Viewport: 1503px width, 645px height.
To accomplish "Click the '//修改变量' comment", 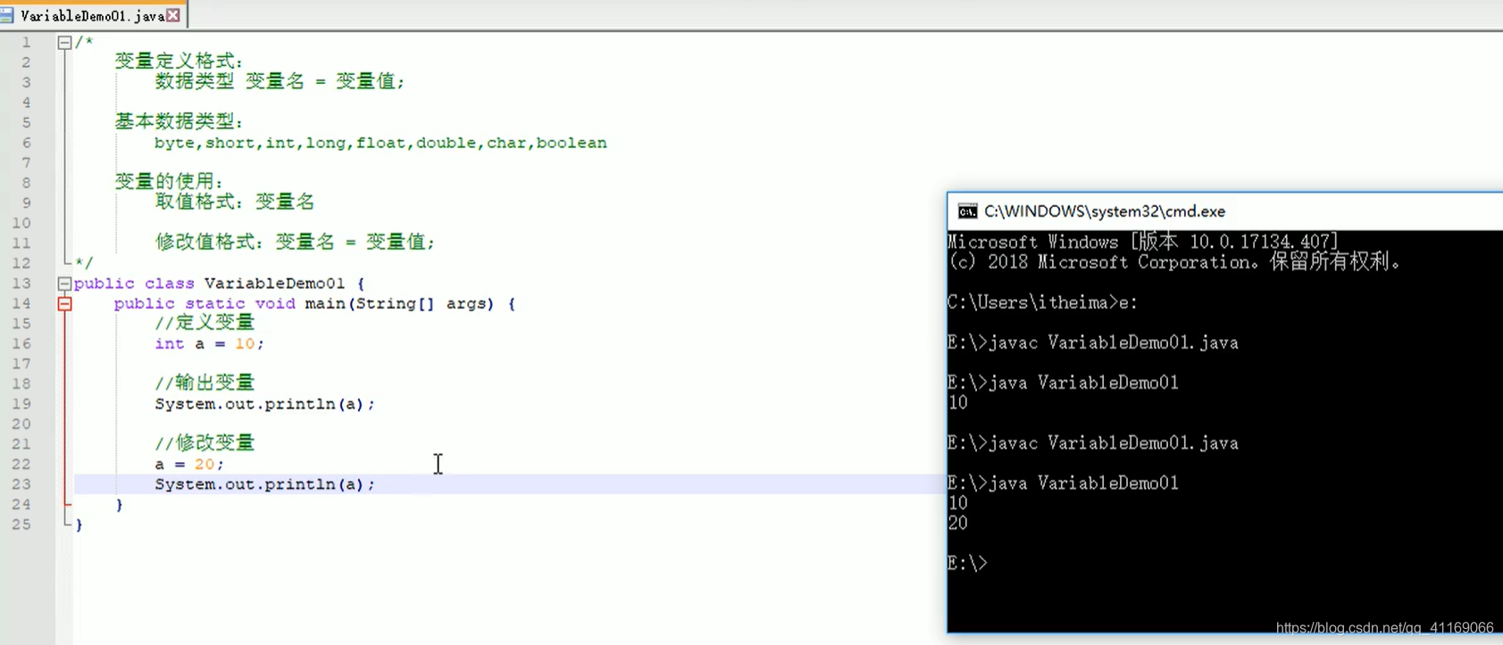I will pyautogui.click(x=205, y=443).
